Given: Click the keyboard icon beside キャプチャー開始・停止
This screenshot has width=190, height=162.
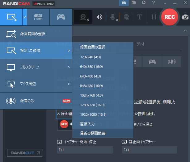Looking at the screenshot, I should (59, 142).
